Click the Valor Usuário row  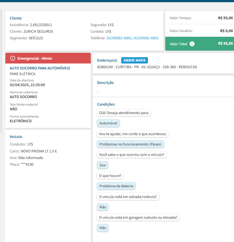click(x=199, y=31)
